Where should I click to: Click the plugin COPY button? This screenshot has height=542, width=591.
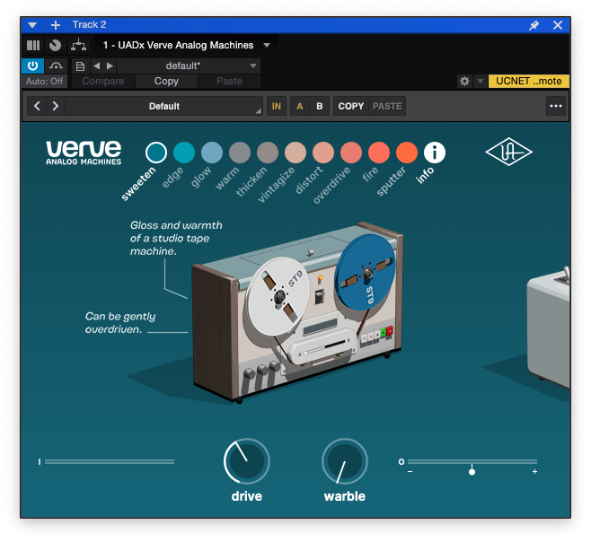tap(351, 106)
